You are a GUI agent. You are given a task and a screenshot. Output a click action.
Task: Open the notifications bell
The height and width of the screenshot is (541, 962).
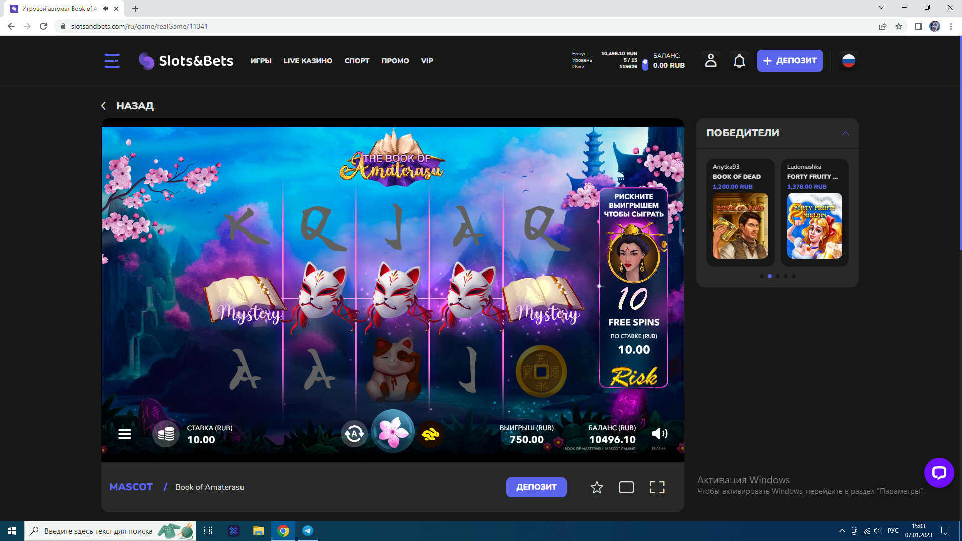pos(739,61)
